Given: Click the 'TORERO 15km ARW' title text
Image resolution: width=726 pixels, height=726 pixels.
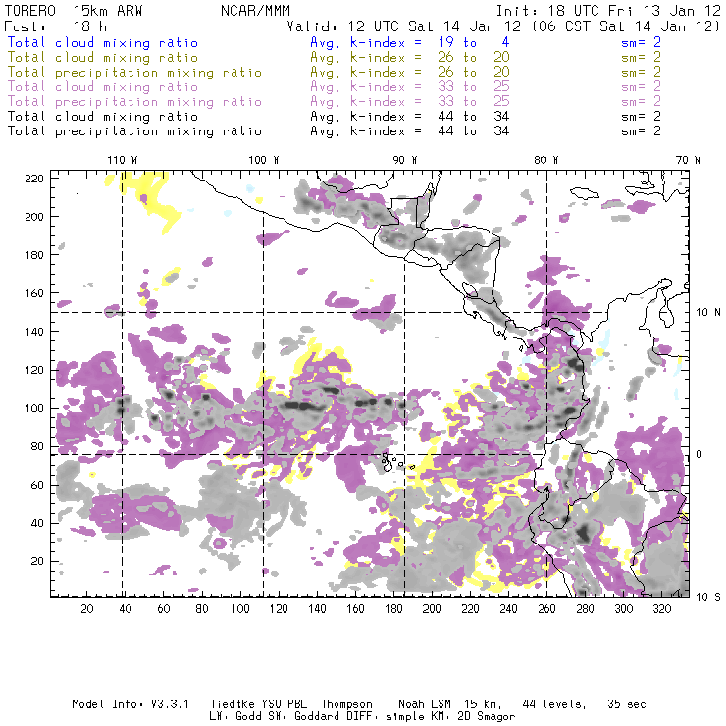Looking at the screenshot, I should (74, 11).
